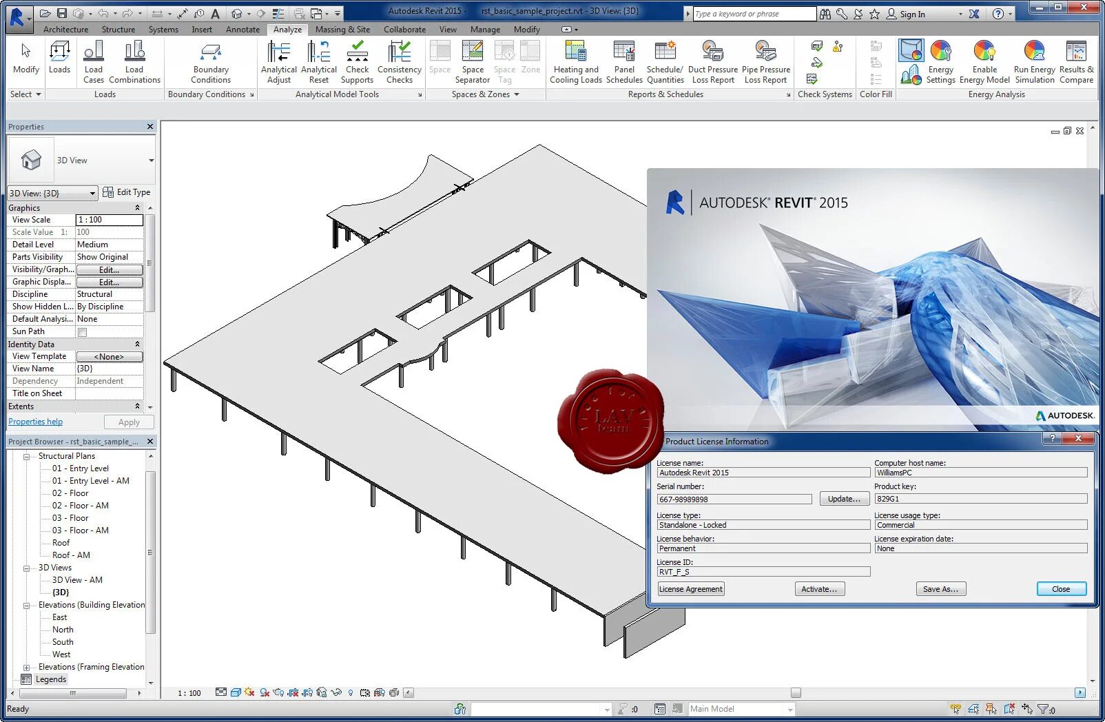Image resolution: width=1105 pixels, height=722 pixels.
Task: Switch to the Collaborate tab
Action: click(x=404, y=30)
